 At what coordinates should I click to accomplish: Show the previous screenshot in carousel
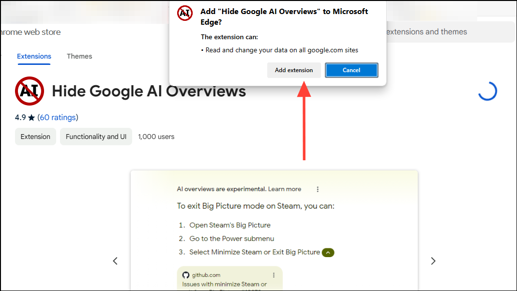115,261
